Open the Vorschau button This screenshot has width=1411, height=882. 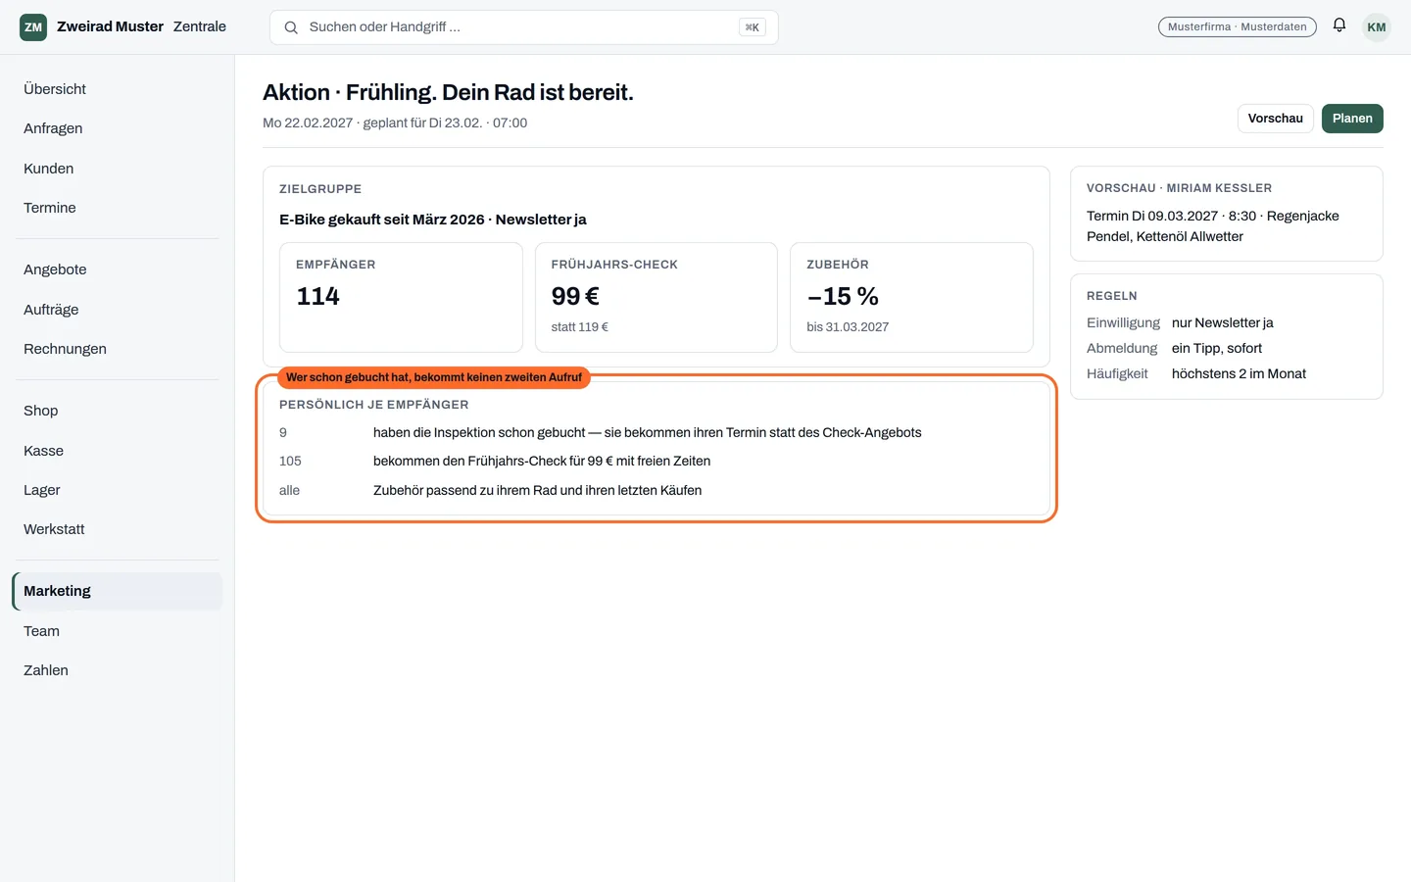pos(1276,119)
